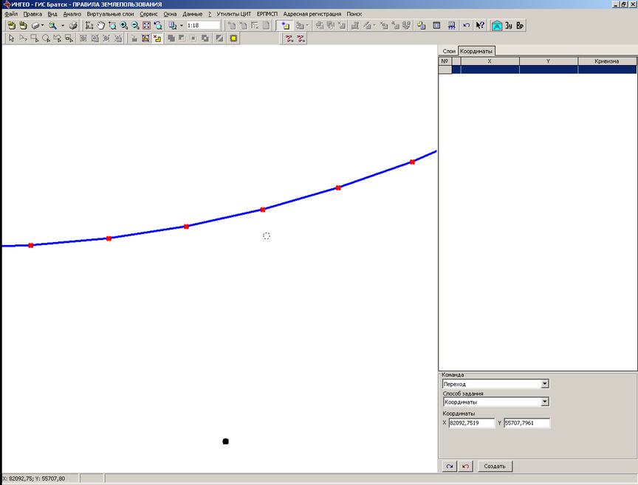
Task: Click the table columns icon
Action: coord(436,26)
